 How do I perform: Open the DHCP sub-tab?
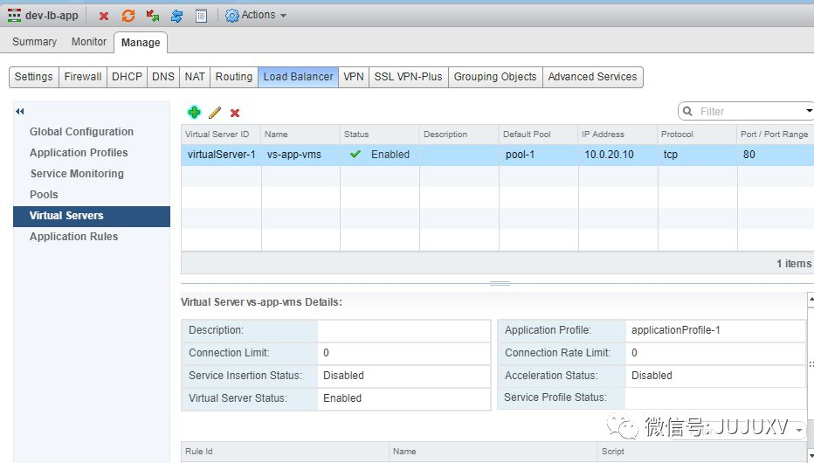click(128, 77)
